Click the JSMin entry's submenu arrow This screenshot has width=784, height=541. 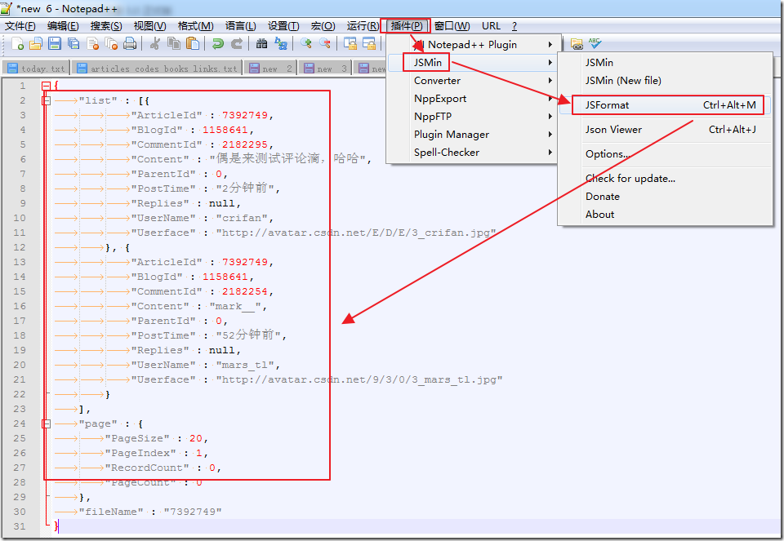(550, 63)
